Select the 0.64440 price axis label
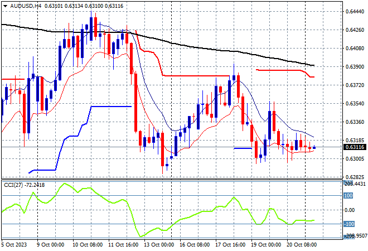This screenshot has height=251, width=368. 355,12
